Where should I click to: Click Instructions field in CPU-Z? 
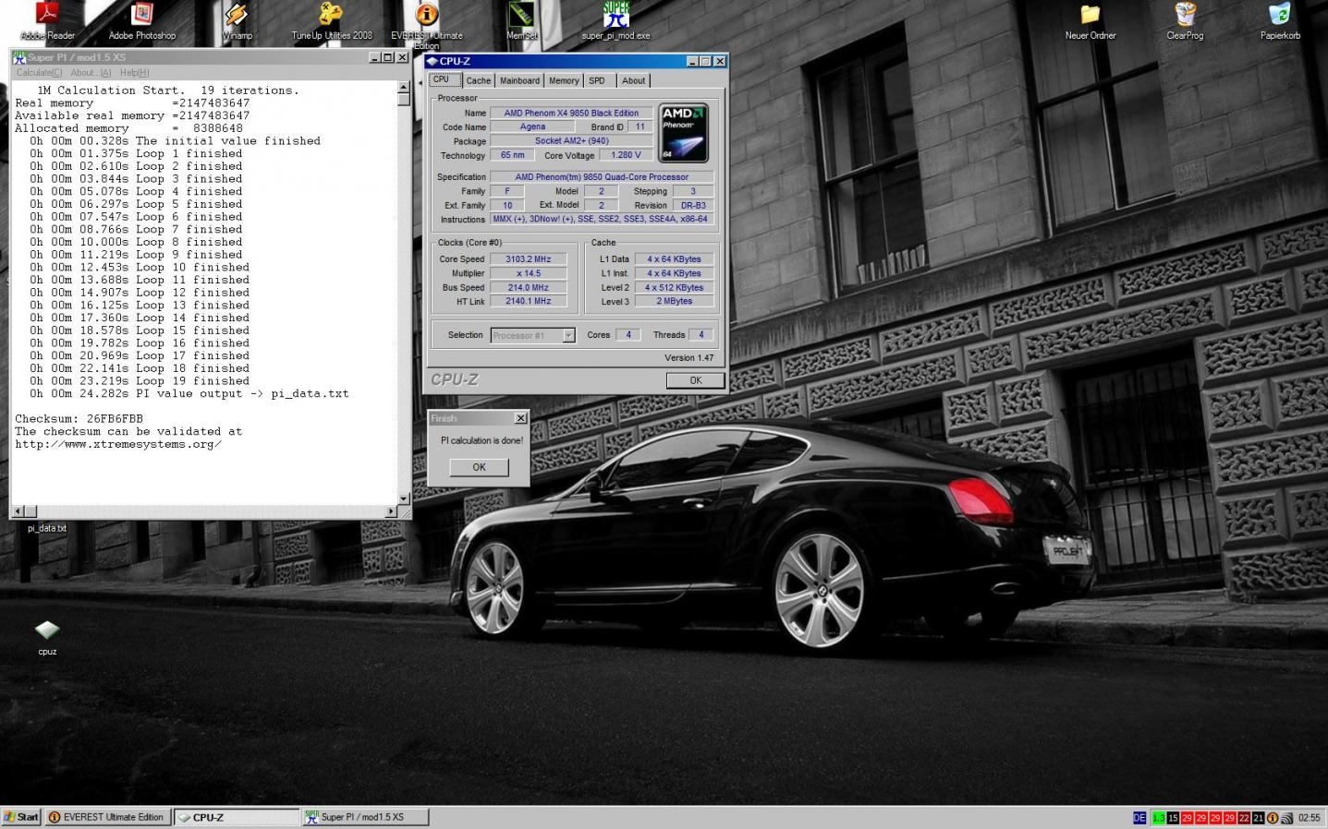click(x=602, y=219)
